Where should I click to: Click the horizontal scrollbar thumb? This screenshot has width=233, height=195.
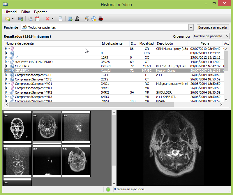91,104
